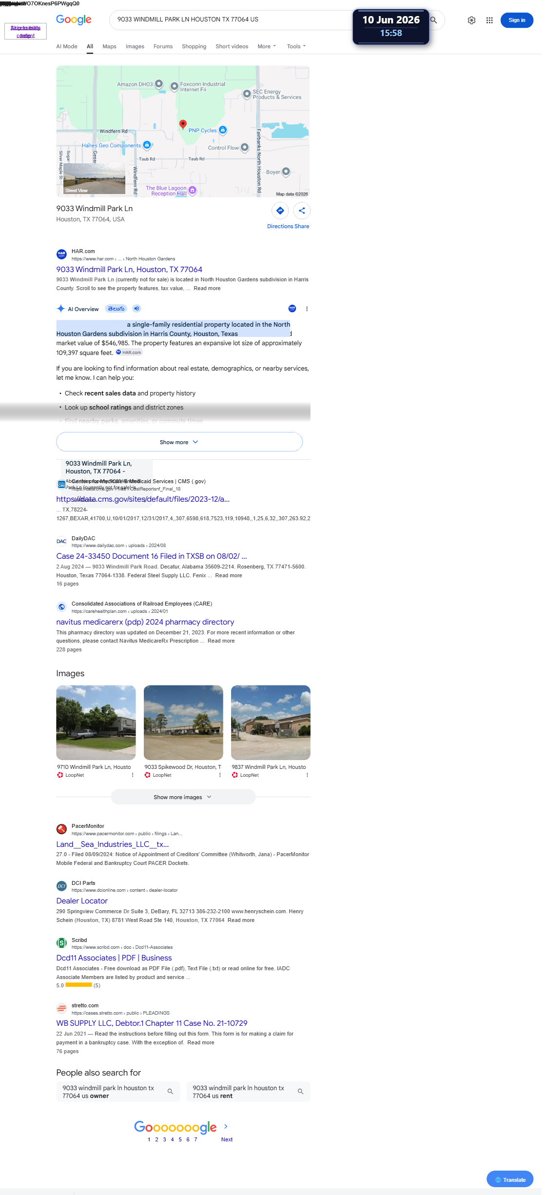Image resolution: width=548 pixels, height=1195 pixels.
Task: Open AI Overview three-dot options menu
Action: pos(307,309)
